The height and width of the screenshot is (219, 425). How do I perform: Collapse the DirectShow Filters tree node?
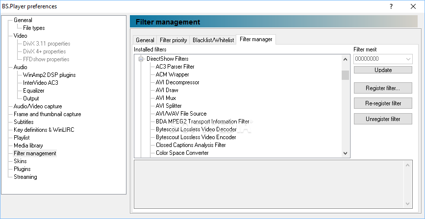[x=141, y=59]
